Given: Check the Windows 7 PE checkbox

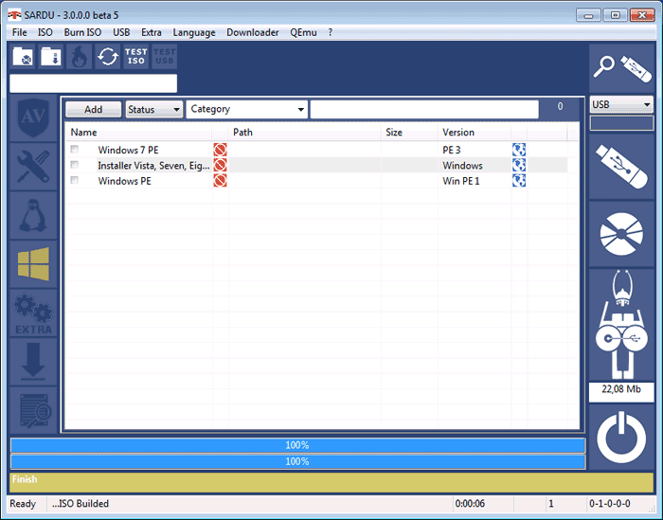Looking at the screenshot, I should [75, 150].
